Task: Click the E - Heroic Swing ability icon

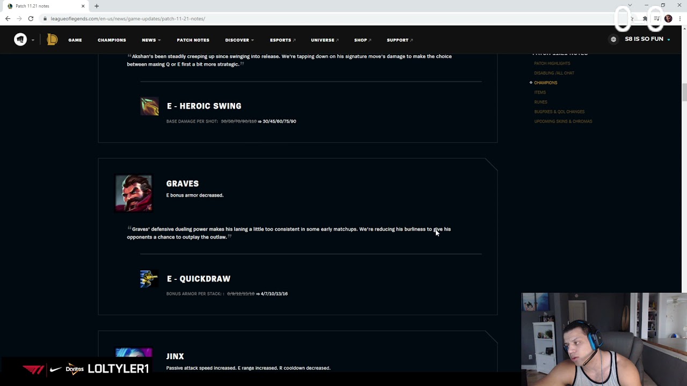Action: 150,106
